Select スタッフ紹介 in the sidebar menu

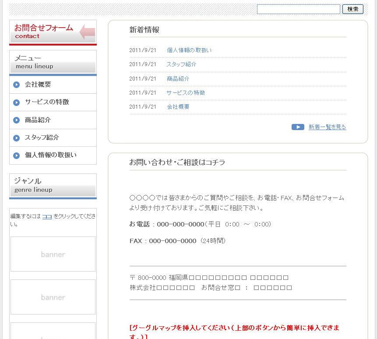[x=42, y=138]
